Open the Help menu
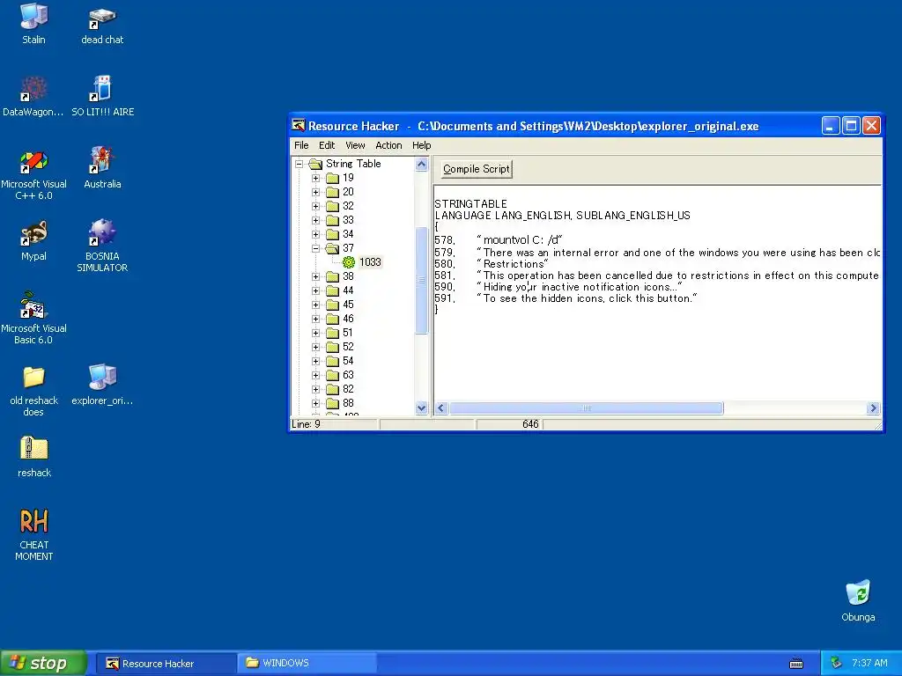 [x=421, y=145]
